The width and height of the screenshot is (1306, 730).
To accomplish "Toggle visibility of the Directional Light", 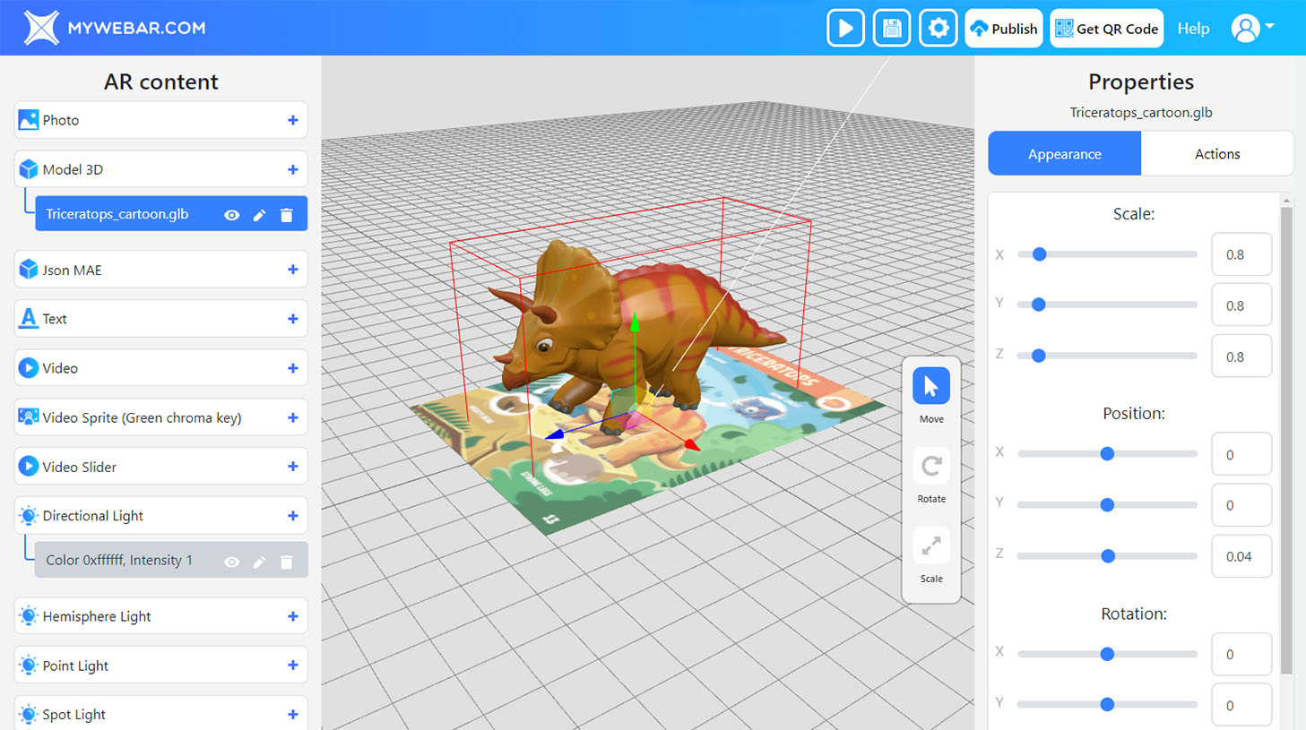I will coord(231,560).
